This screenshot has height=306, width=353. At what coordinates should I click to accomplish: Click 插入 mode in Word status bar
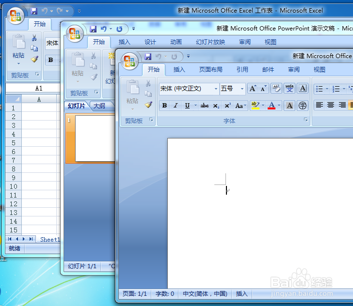(241, 293)
